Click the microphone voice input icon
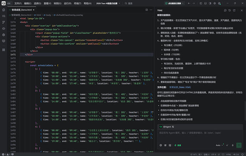 pos(233,145)
